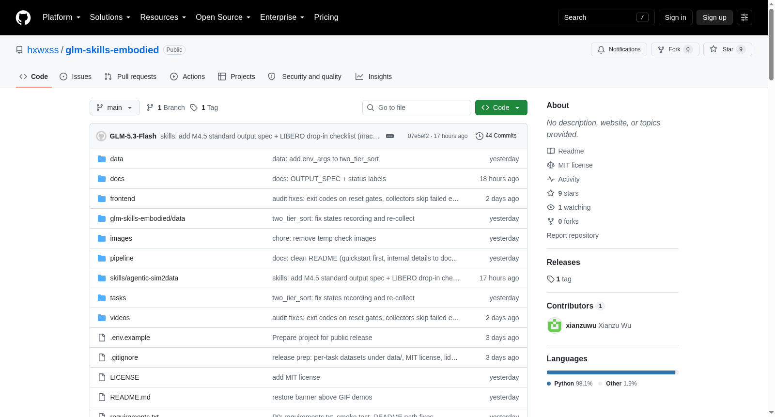Switch to the Pull requests tab
The height and width of the screenshot is (417, 775).
tap(130, 77)
